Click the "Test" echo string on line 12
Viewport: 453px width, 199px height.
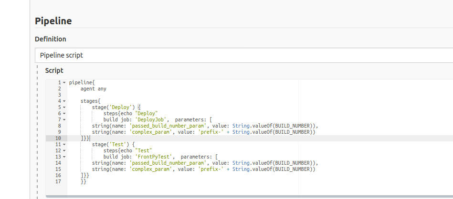[143, 150]
